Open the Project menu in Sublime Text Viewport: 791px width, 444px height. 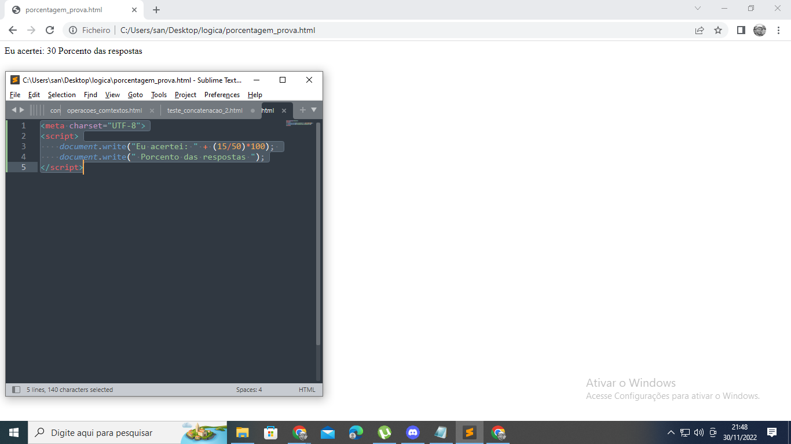(185, 95)
